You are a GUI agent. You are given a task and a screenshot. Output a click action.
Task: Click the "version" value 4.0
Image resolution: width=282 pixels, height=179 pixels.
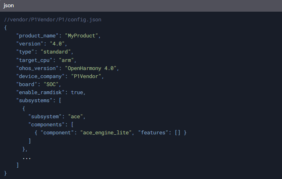coord(57,44)
